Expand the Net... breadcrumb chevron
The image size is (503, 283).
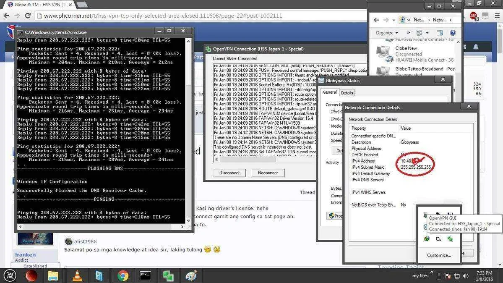(429, 20)
